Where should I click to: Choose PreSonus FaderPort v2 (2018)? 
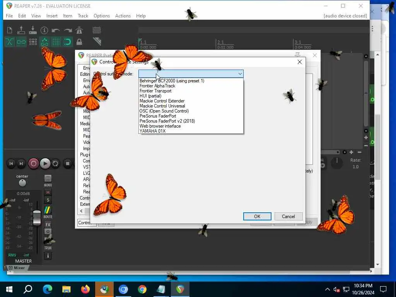point(191,121)
